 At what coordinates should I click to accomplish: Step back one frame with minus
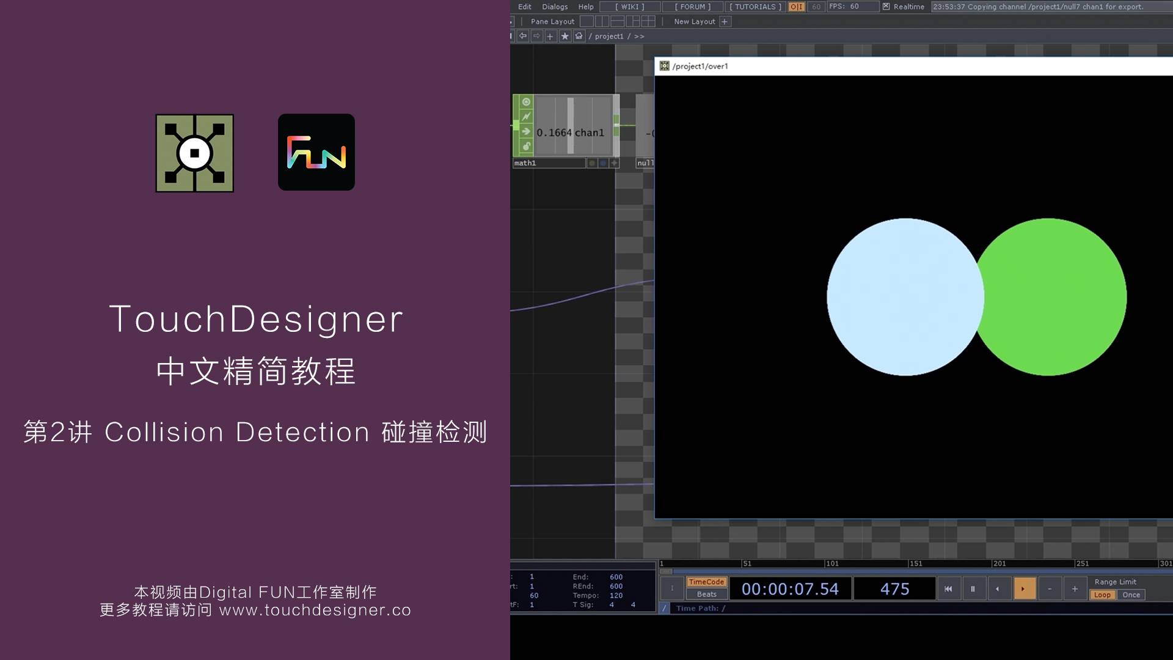coord(1050,589)
